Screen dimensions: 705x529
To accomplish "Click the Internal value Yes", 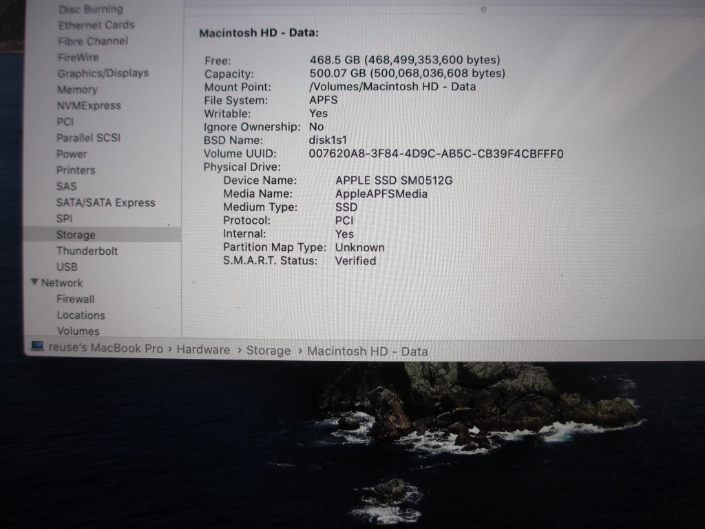I will pos(344,234).
